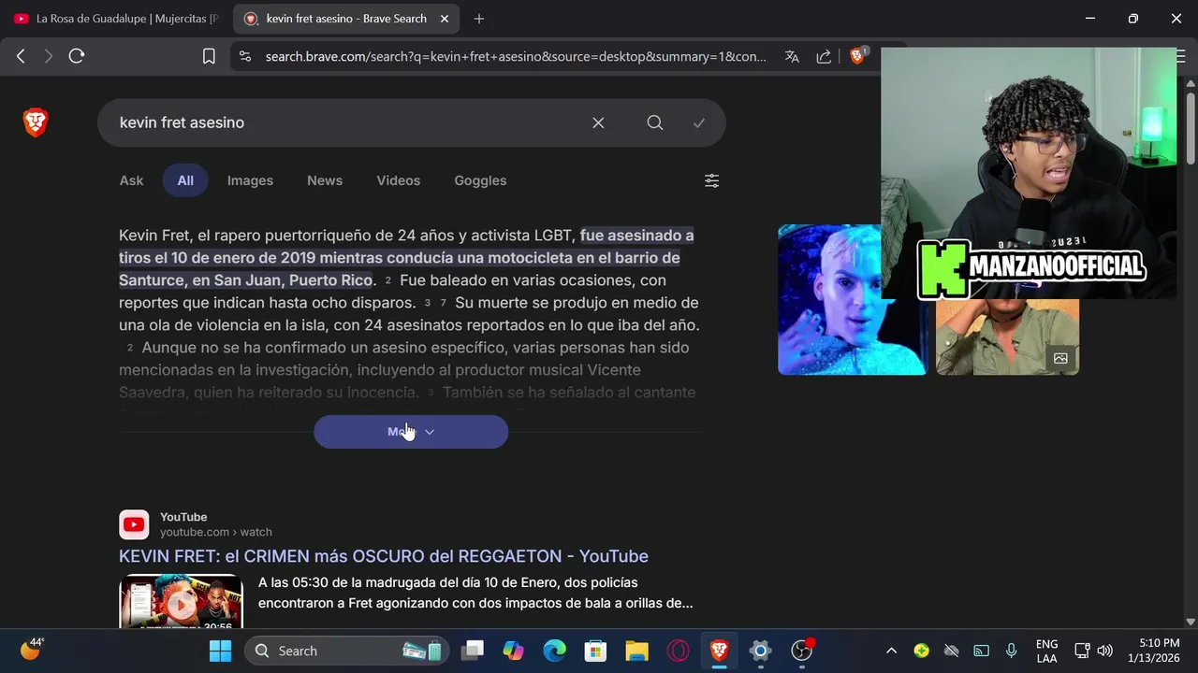1198x673 pixels.
Task: Launch Copilot from the taskbar
Action: click(513, 651)
